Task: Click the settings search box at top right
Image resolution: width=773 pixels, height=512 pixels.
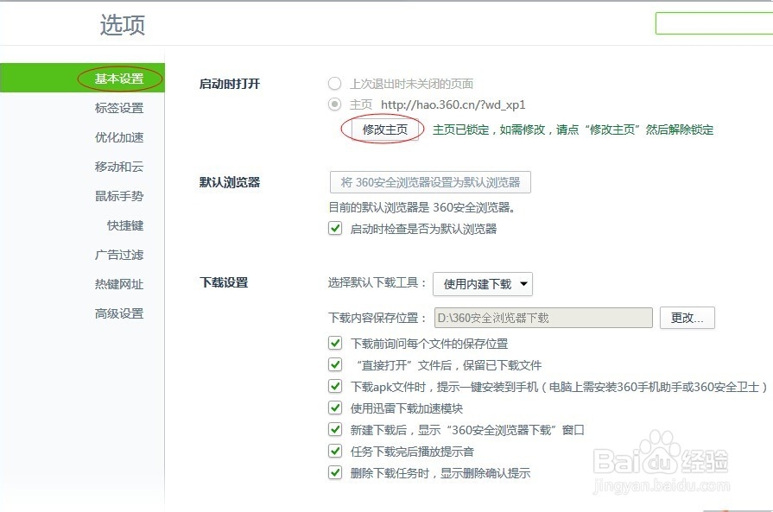Action: pos(714,23)
